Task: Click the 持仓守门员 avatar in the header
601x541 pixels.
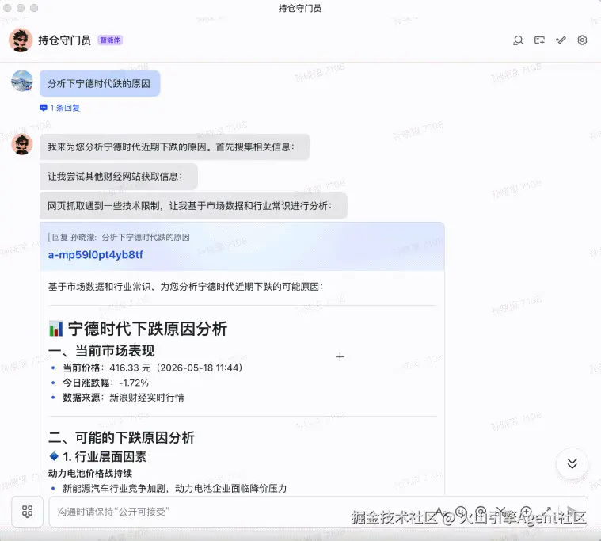Action: [x=21, y=40]
